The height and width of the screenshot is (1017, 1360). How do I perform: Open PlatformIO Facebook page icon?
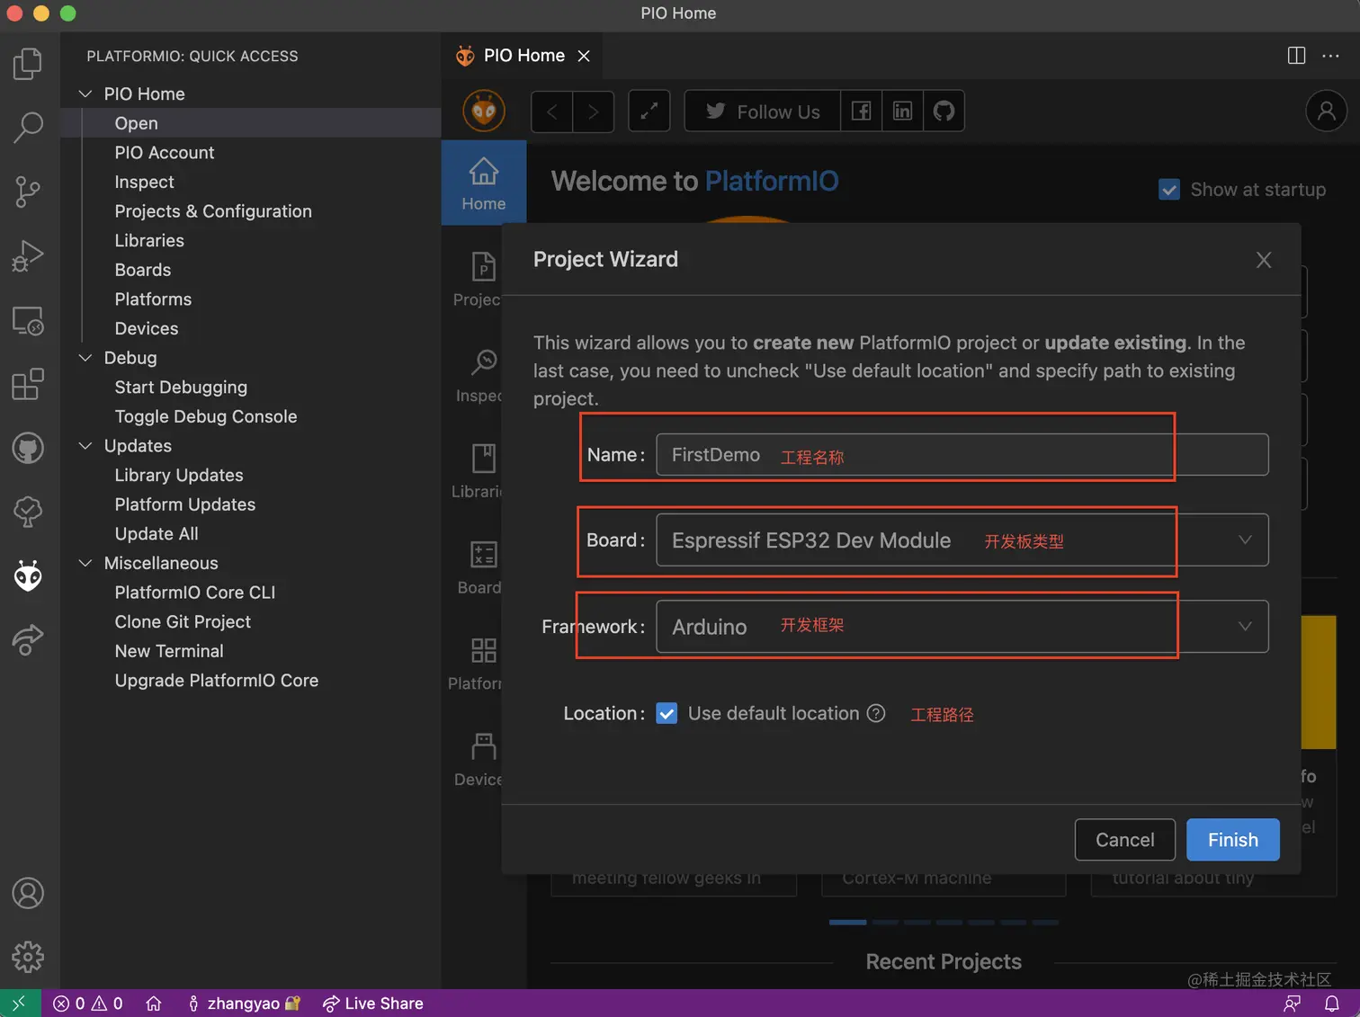pyautogui.click(x=861, y=112)
